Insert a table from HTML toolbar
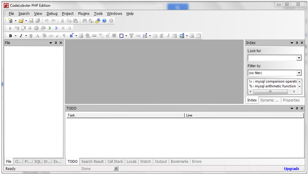The image size is (308, 174). click(155, 36)
